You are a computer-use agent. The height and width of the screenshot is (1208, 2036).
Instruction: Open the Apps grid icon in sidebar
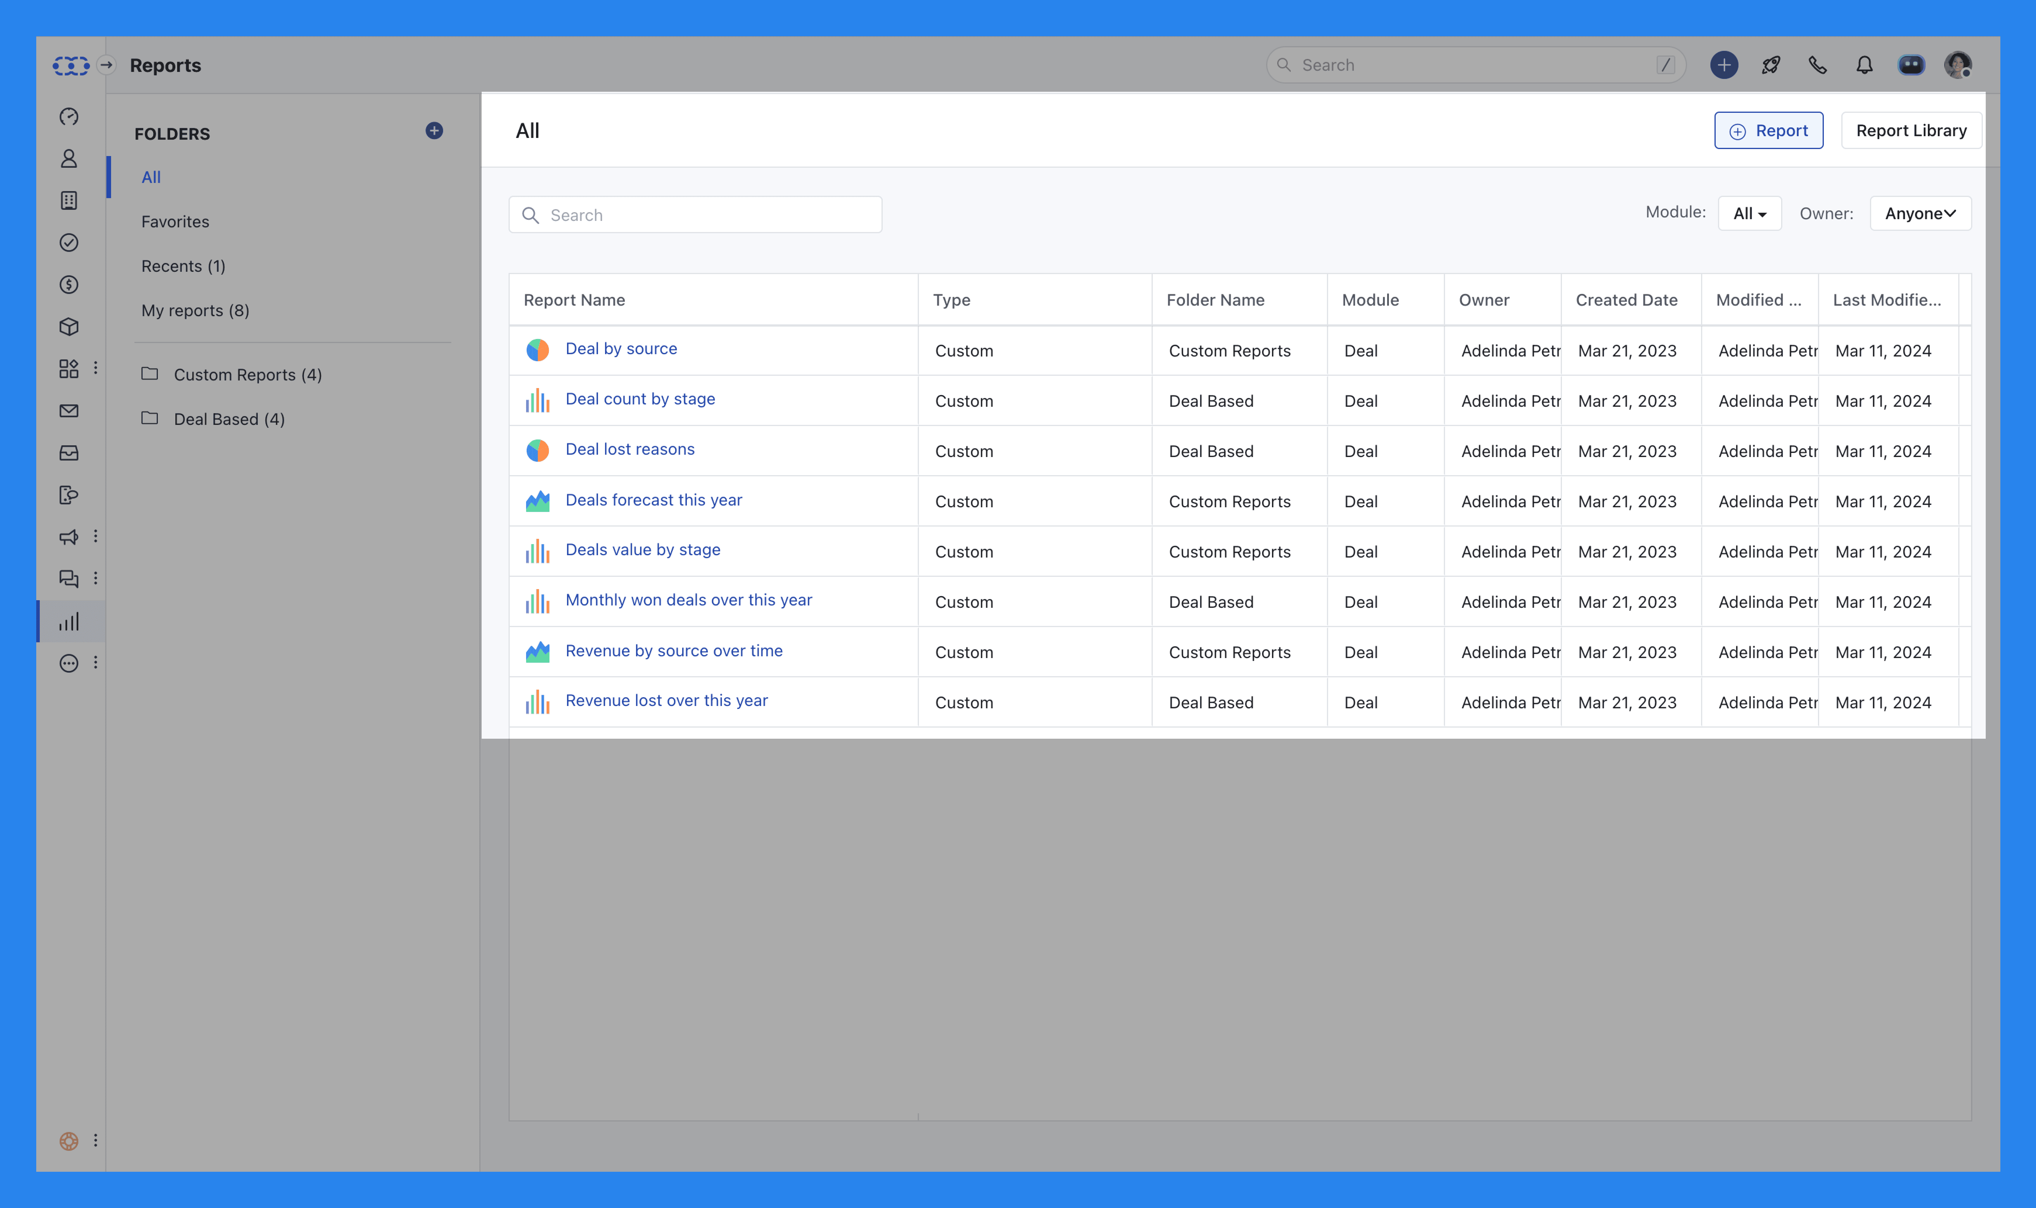click(69, 368)
